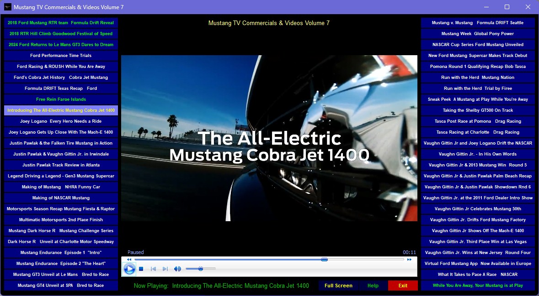Play 2018 Ford Mustang RTR team Formula Drift Reveal

[61, 23]
